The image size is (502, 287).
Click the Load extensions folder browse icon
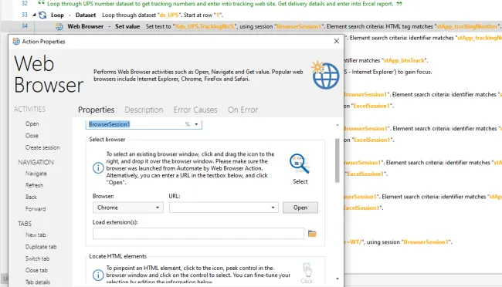pyautogui.click(x=312, y=234)
